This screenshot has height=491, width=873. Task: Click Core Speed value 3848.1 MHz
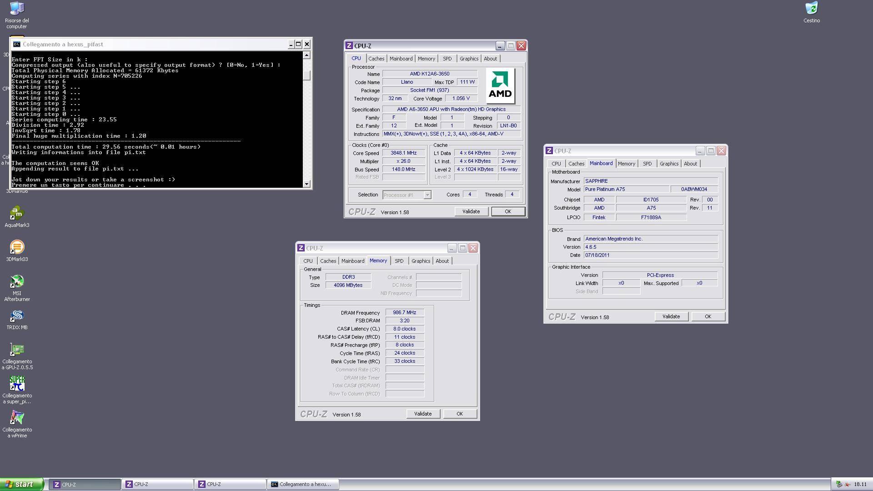[404, 153]
